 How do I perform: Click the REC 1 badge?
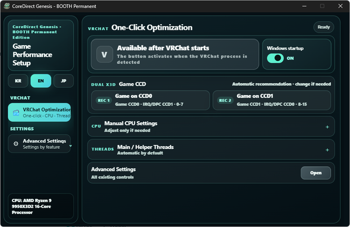(x=103, y=100)
